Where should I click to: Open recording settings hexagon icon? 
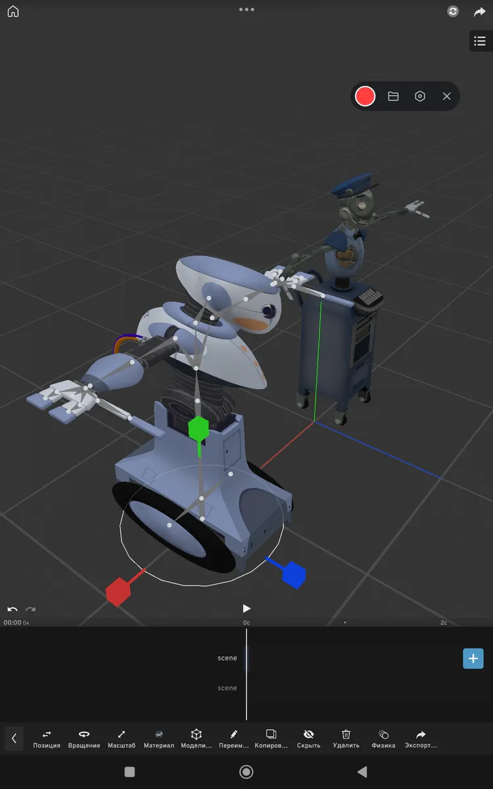420,96
